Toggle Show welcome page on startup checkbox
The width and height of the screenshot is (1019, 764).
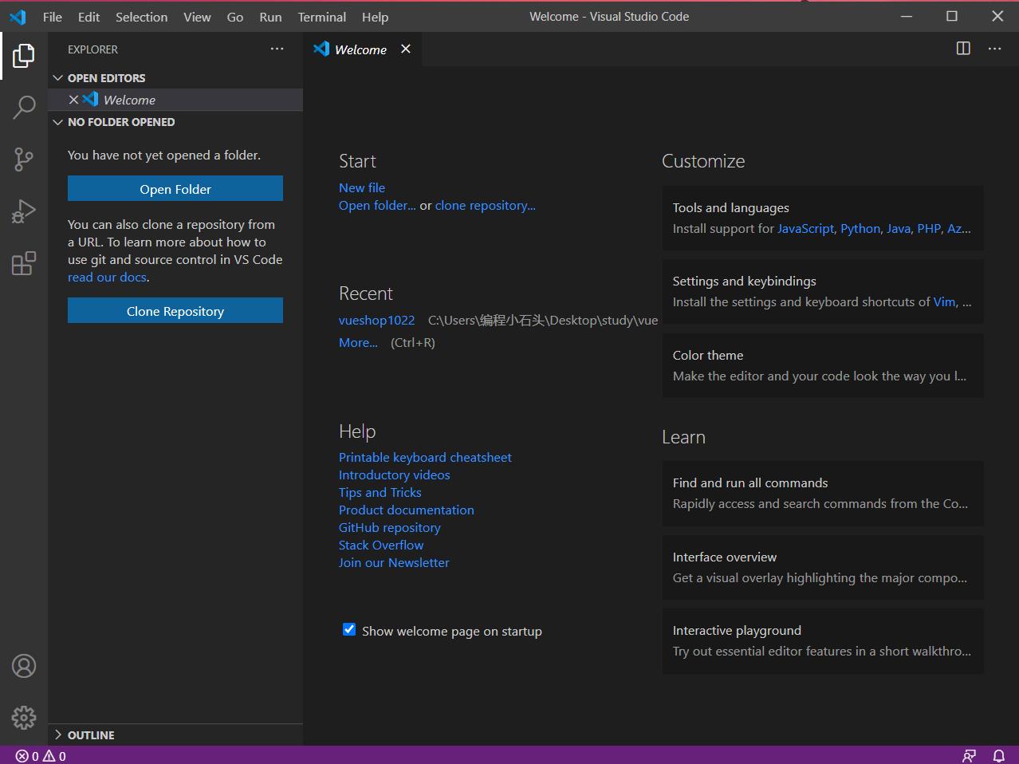[349, 629]
